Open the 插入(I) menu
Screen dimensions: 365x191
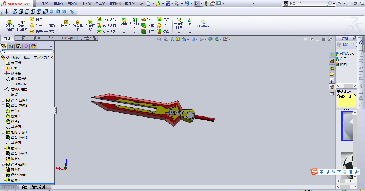point(86,4)
